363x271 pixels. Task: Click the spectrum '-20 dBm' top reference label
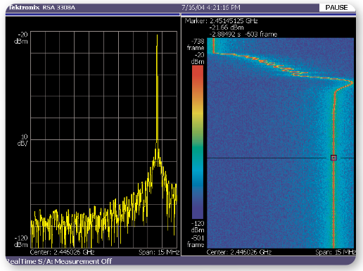21,38
